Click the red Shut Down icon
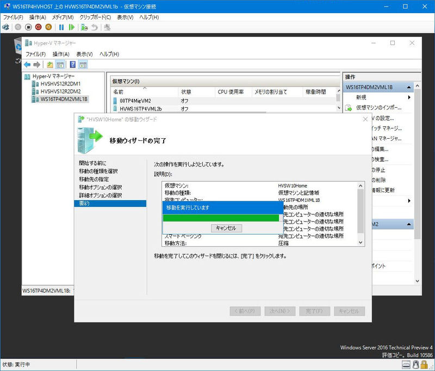The height and width of the screenshot is (371, 435). 38,27
